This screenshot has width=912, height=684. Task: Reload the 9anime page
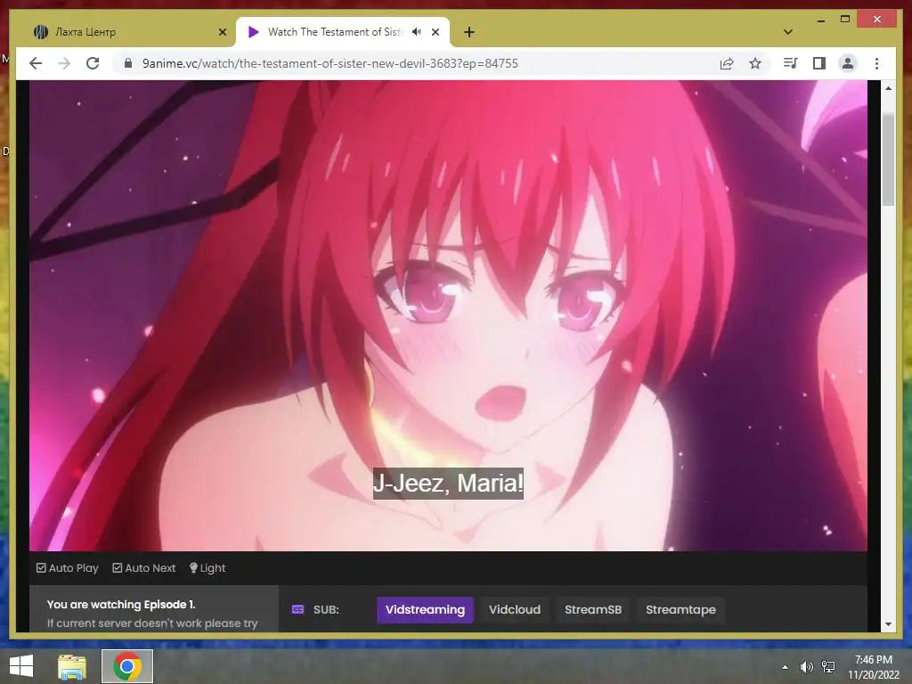93,63
